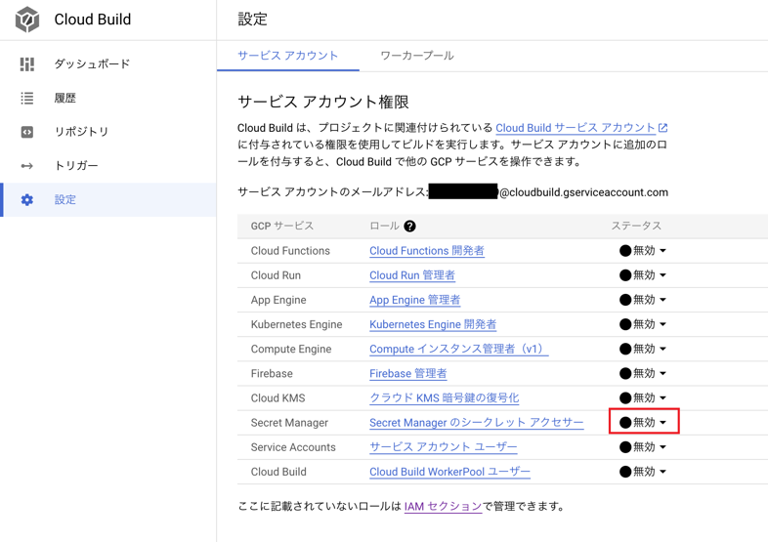Open the Firebase status dropdown
The width and height of the screenshot is (768, 542).
pyautogui.click(x=643, y=373)
